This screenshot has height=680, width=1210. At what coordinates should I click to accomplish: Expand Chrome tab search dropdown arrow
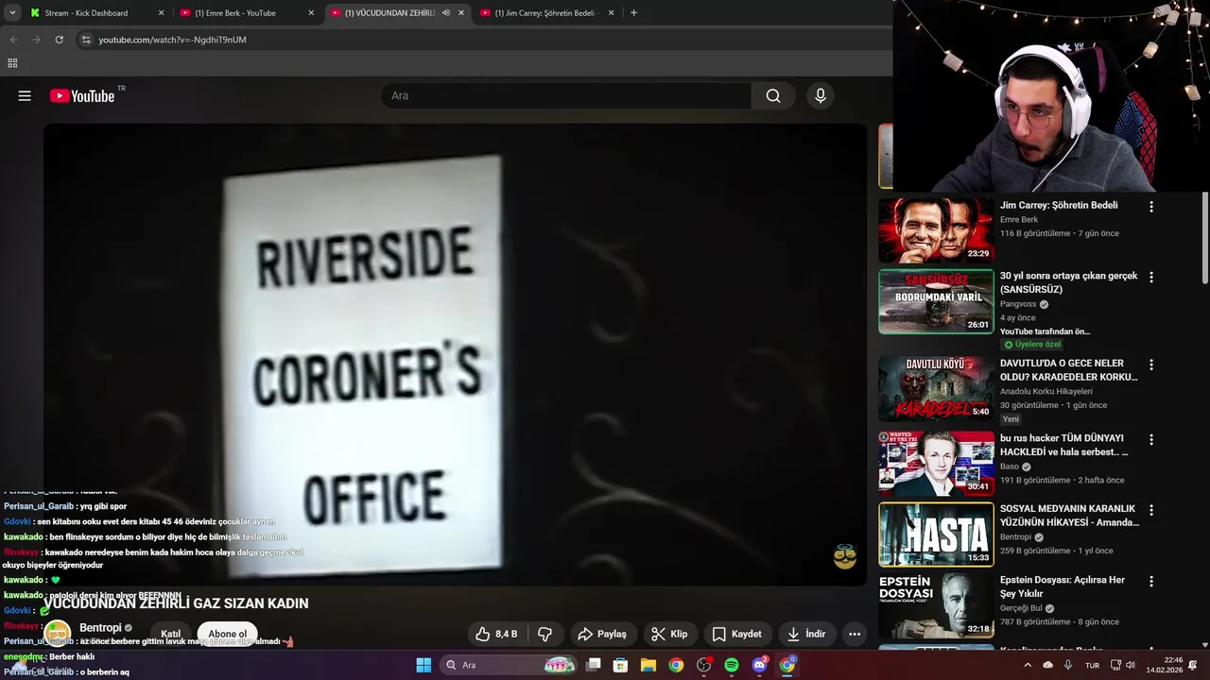12,13
